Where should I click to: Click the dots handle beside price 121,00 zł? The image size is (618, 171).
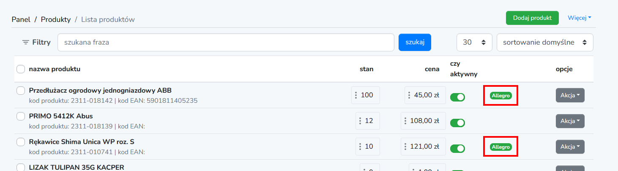pyautogui.click(x=405, y=147)
